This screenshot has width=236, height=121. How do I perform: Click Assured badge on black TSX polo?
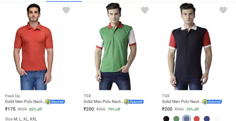tap(212, 102)
